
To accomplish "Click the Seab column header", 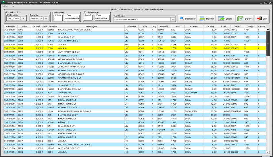I will coord(237,27).
